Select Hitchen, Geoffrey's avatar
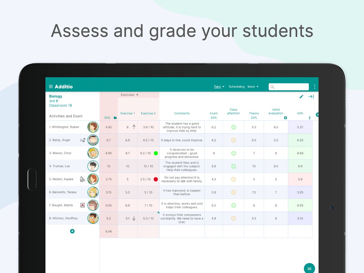 coord(93,218)
